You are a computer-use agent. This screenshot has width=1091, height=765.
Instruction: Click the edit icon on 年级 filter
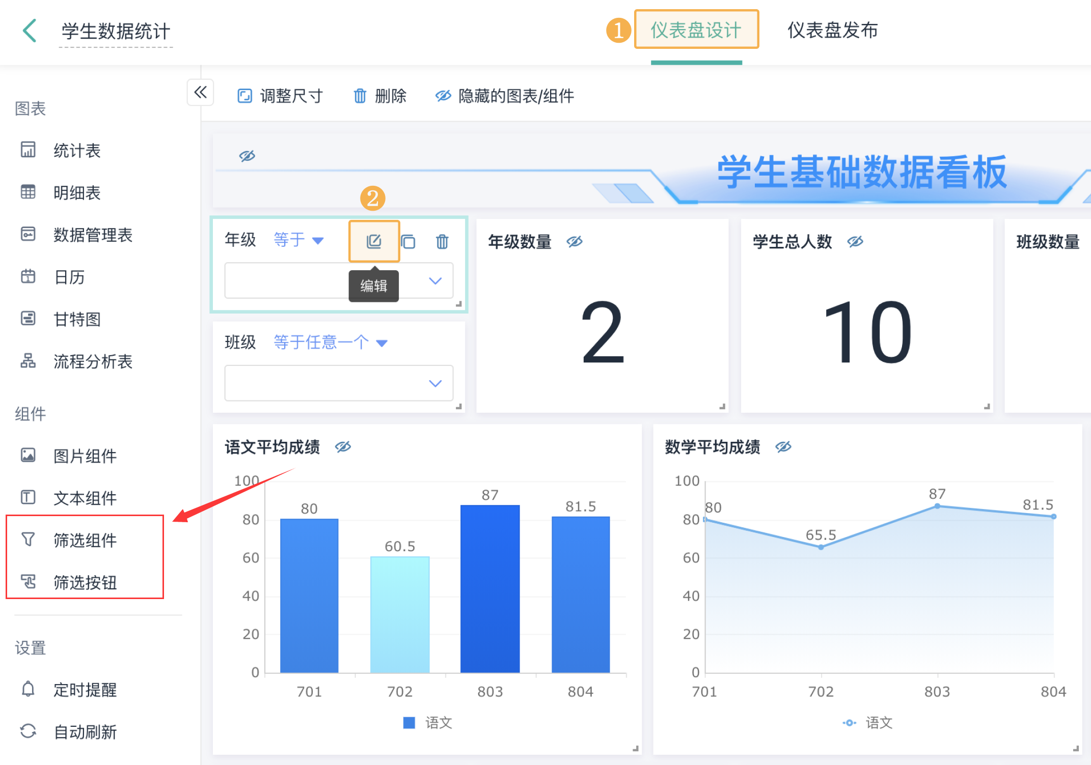(374, 241)
